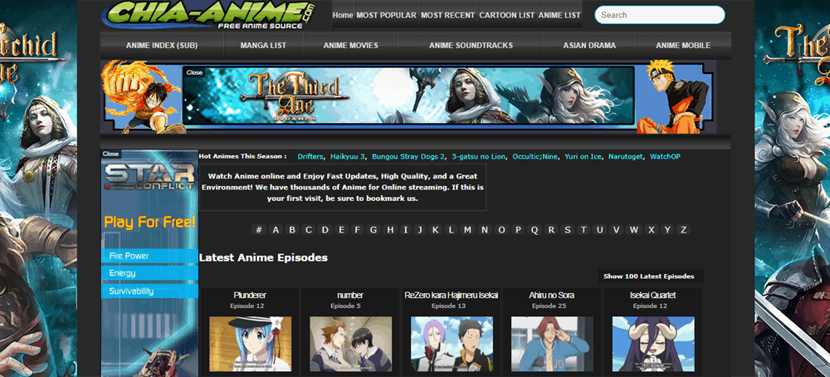The height and width of the screenshot is (377, 830).
Task: Click the Chia-Anime site logo
Action: (x=207, y=14)
